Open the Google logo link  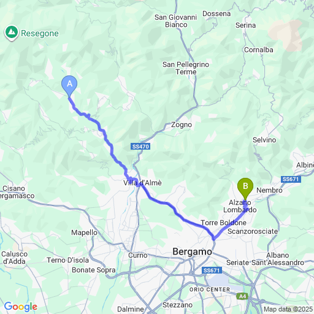21,307
